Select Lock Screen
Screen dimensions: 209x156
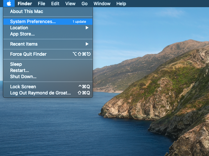pos(23,87)
